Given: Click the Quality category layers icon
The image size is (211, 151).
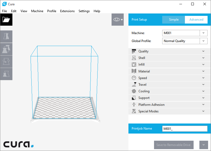Looking at the screenshot, I should (x=134, y=51).
